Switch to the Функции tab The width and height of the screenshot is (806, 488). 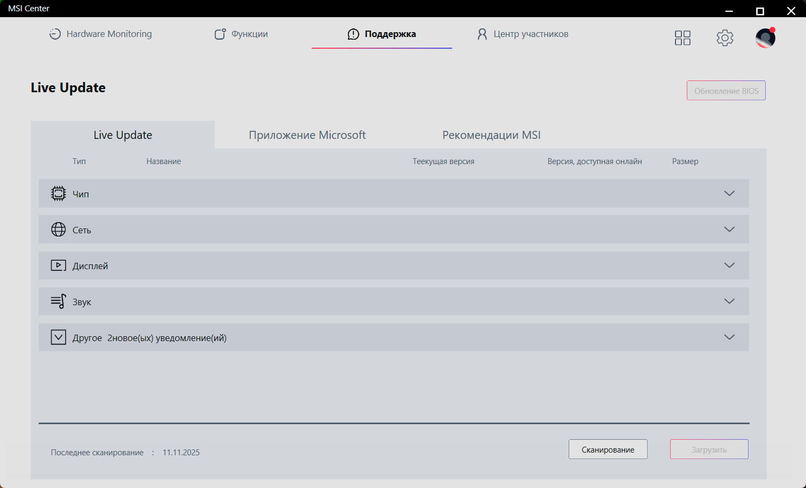[241, 34]
